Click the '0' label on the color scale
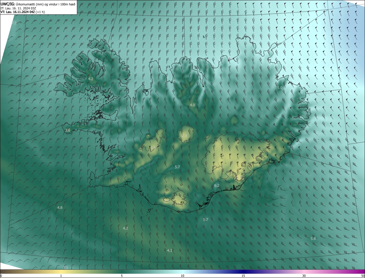 coord(1,276)
